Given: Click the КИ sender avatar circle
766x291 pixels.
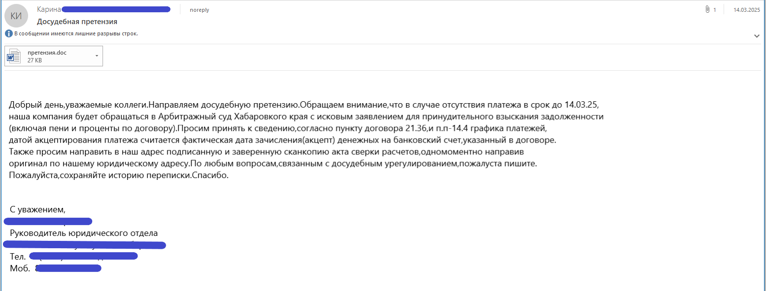Looking at the screenshot, I should tap(16, 15).
